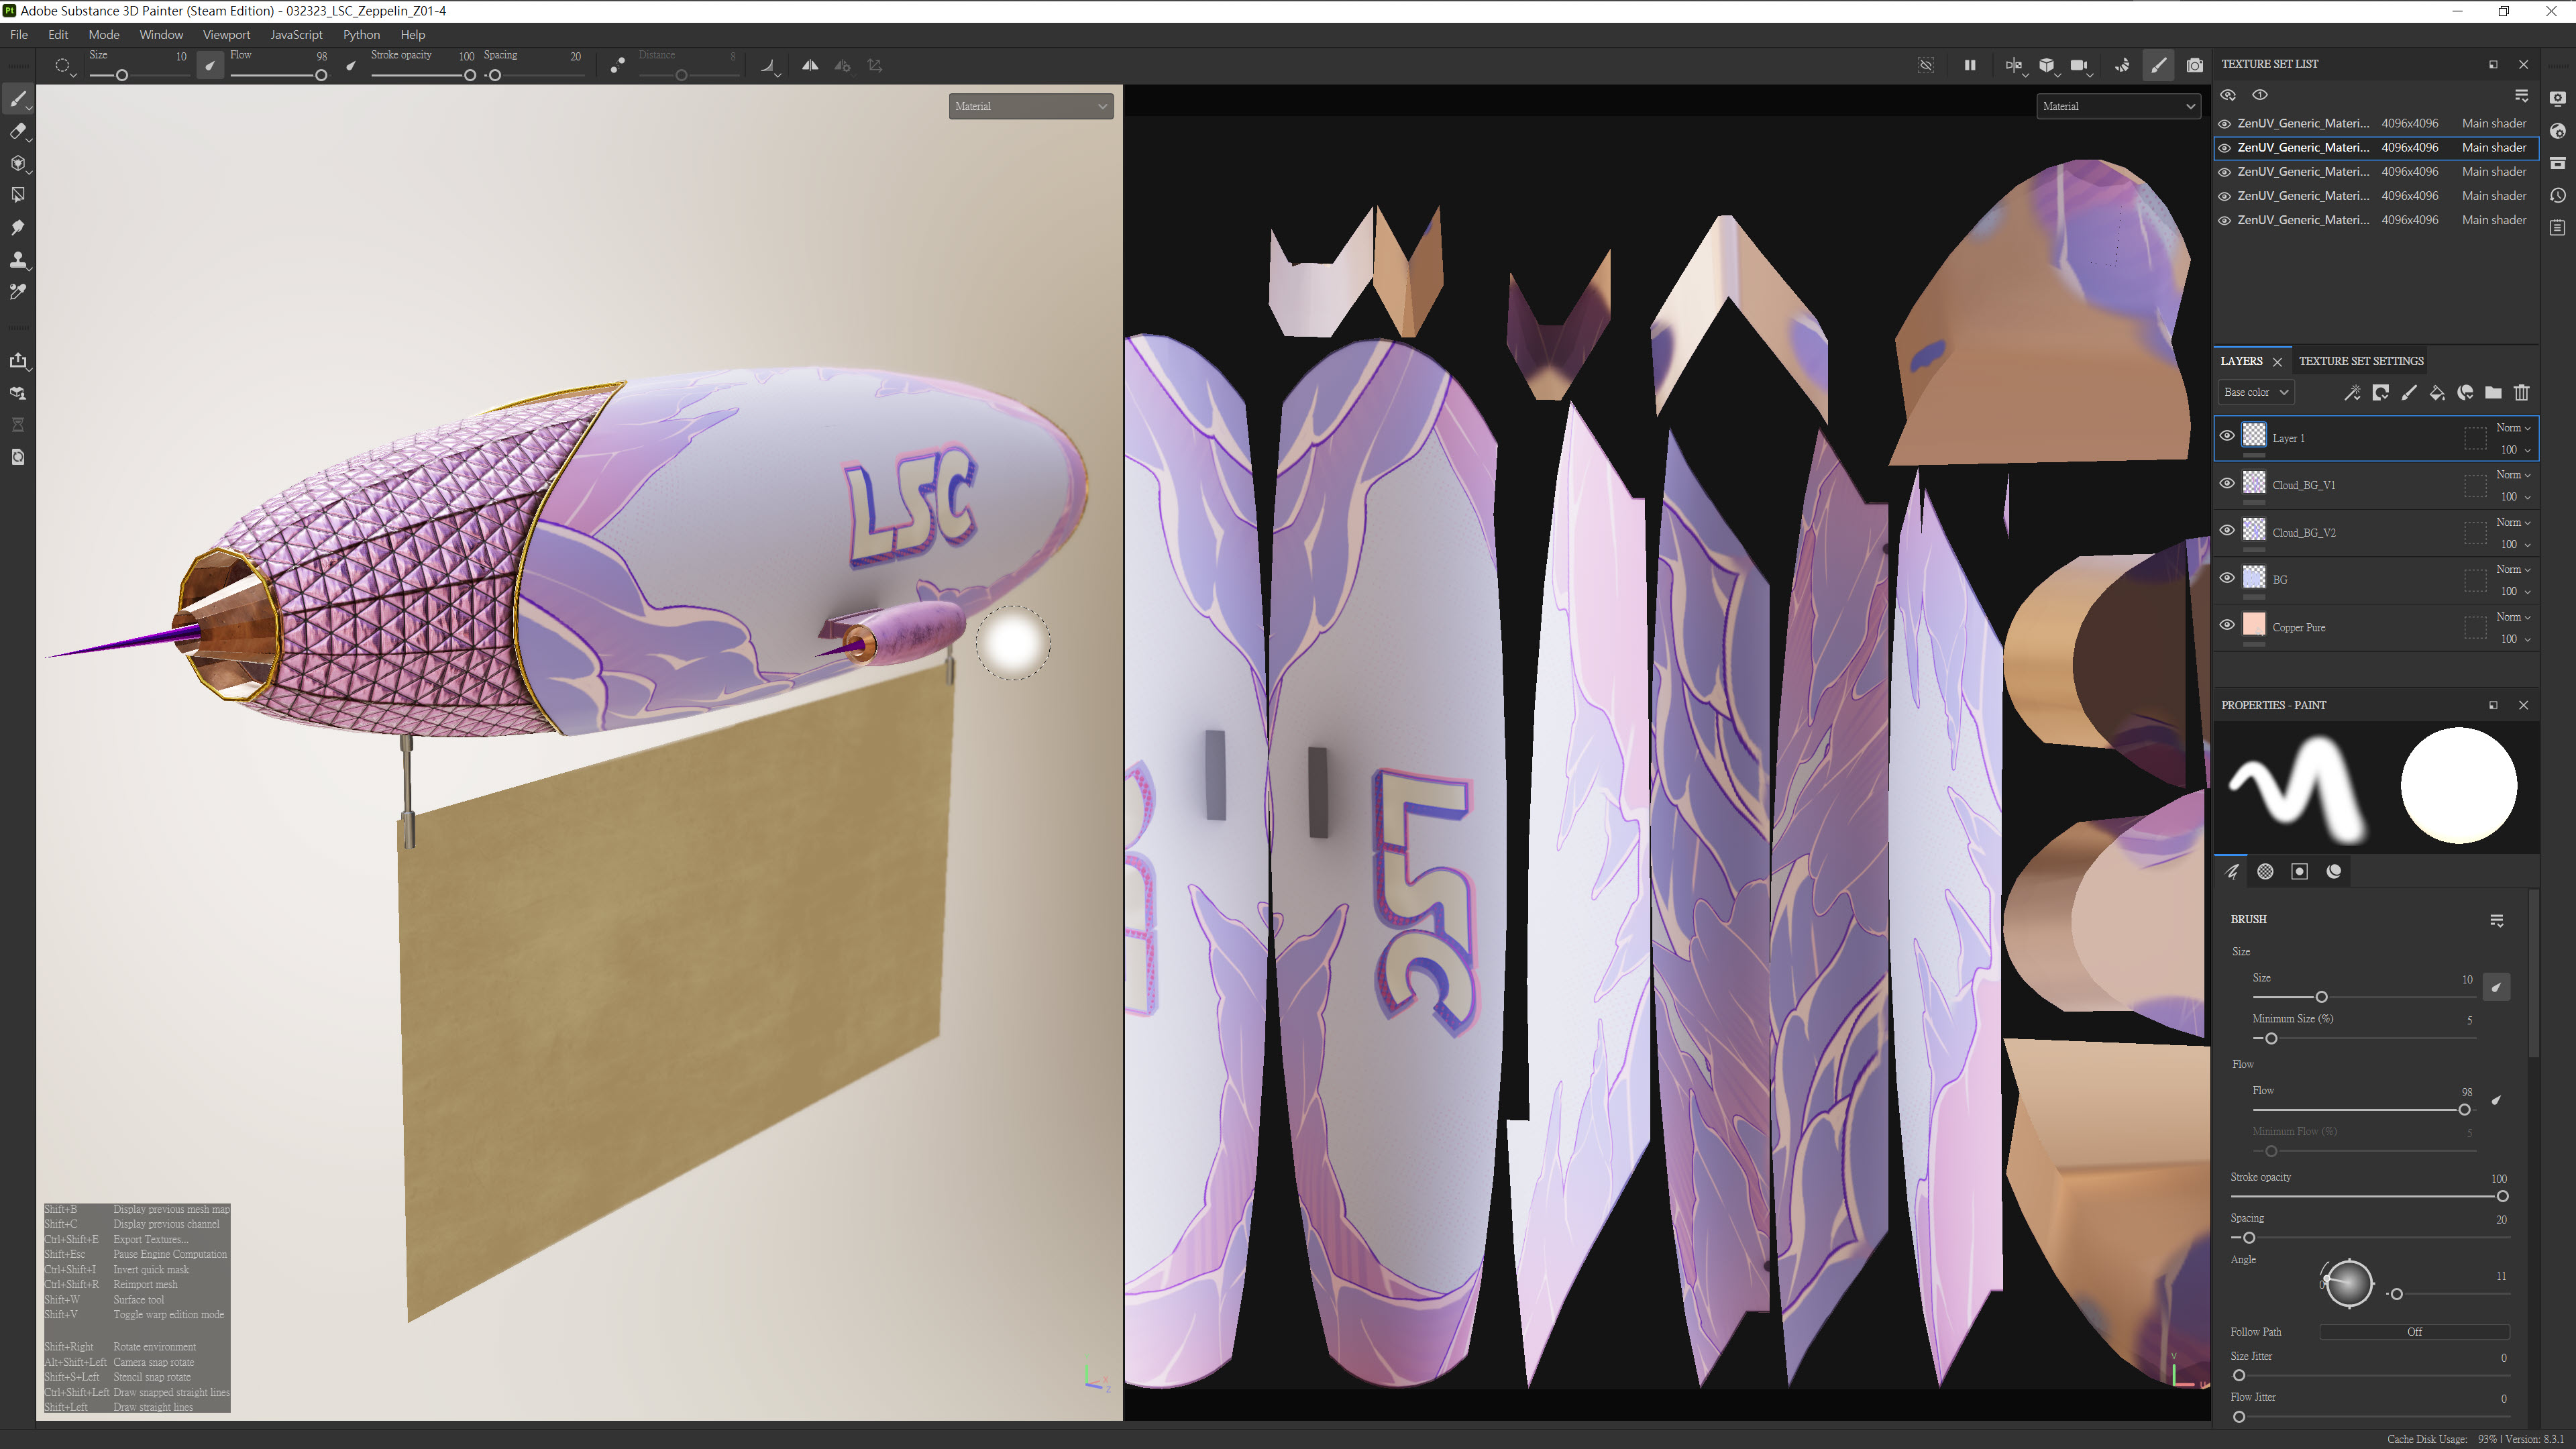2576x1449 pixels.
Task: Toggle visibility of Copper Pure layer
Action: click(x=2227, y=626)
